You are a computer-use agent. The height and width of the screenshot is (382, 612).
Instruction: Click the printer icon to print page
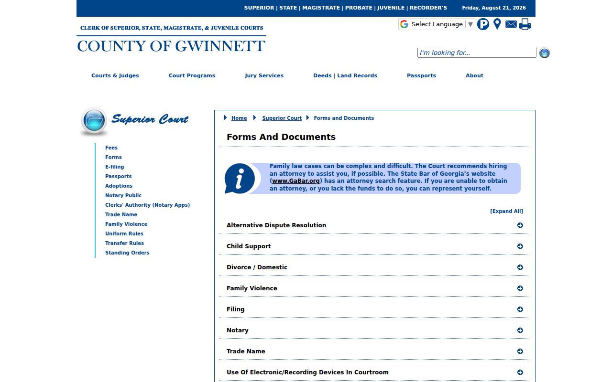[525, 24]
